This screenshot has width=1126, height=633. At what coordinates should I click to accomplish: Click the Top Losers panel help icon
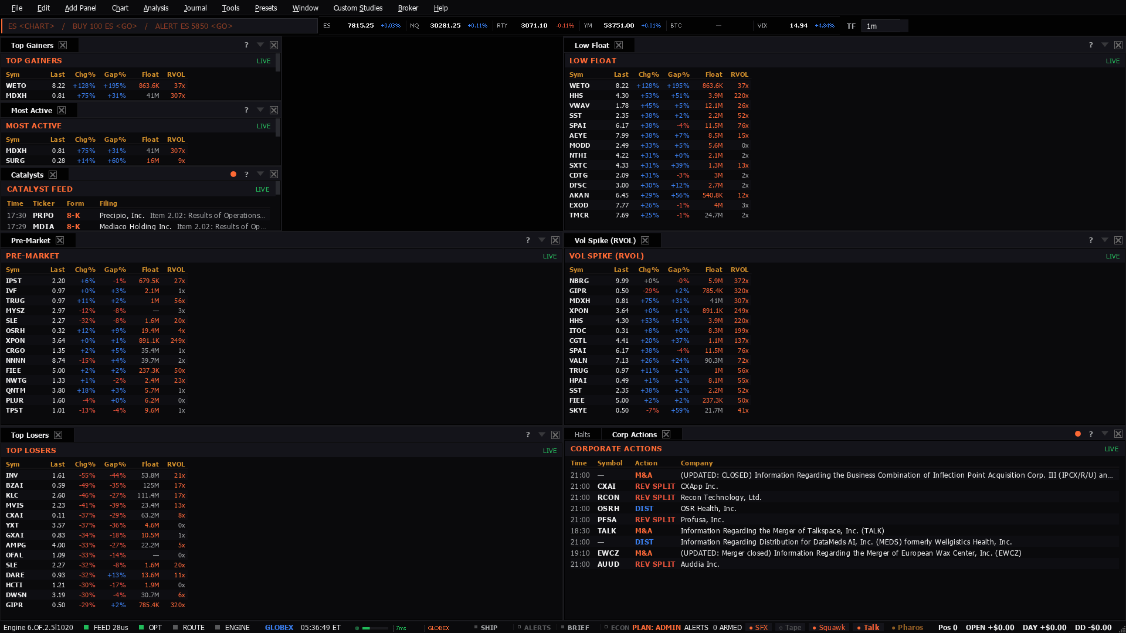(528, 435)
